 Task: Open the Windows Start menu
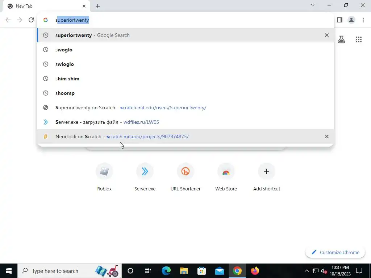(x=9, y=271)
